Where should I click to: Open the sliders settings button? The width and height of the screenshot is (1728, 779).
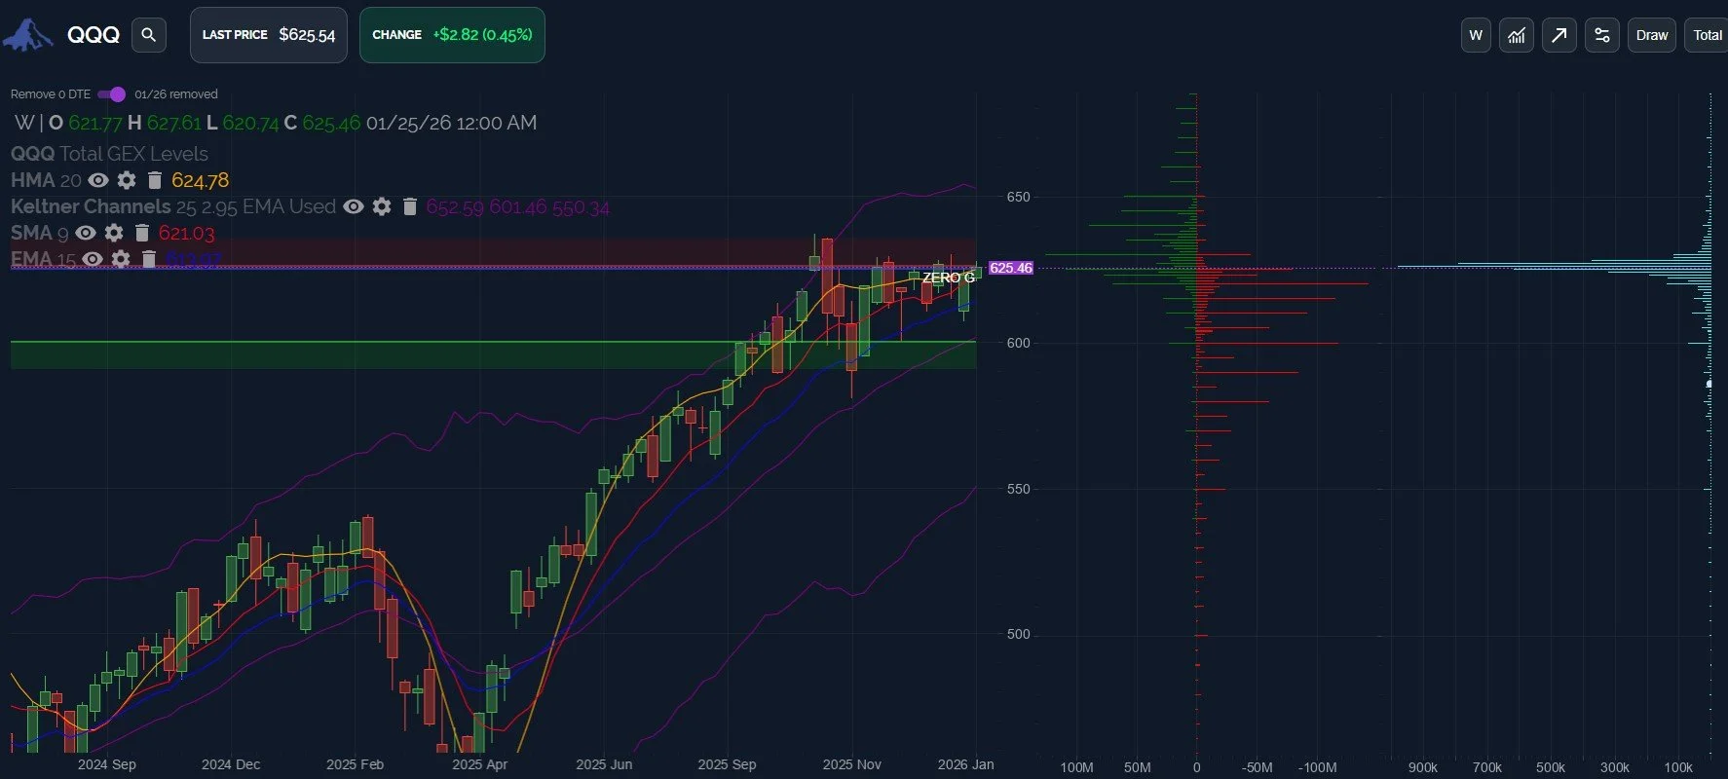1602,35
